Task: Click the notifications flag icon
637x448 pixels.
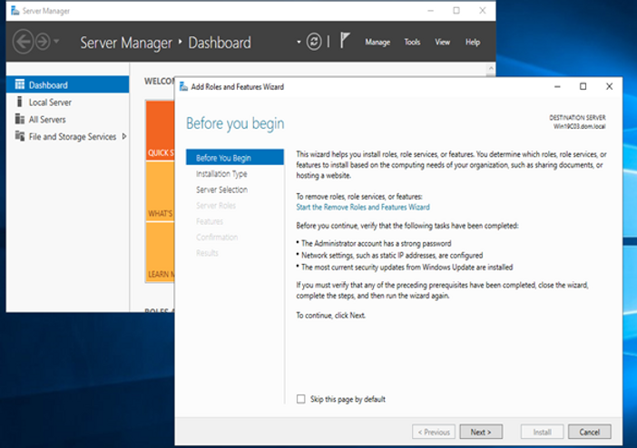Action: 345,42
